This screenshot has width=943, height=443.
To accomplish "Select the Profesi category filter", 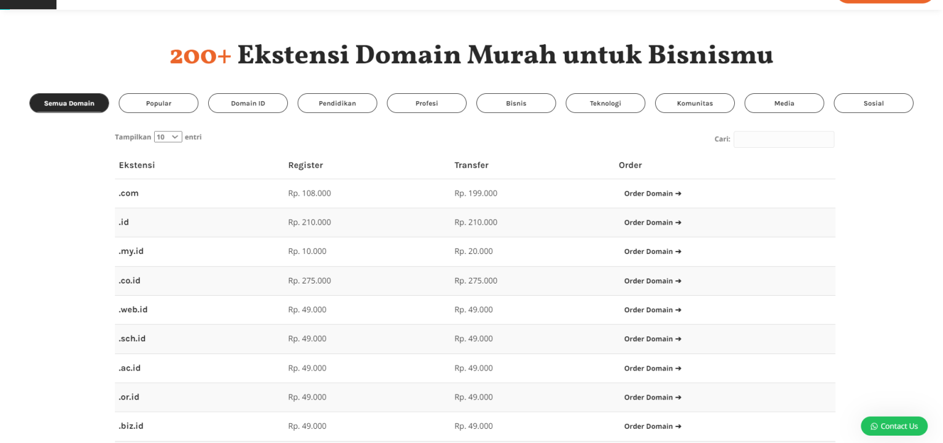I will 426,103.
